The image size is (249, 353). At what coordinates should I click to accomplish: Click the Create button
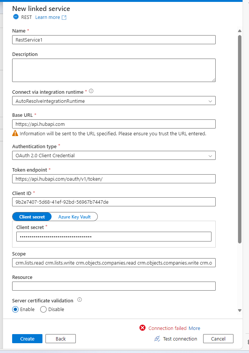27,339
